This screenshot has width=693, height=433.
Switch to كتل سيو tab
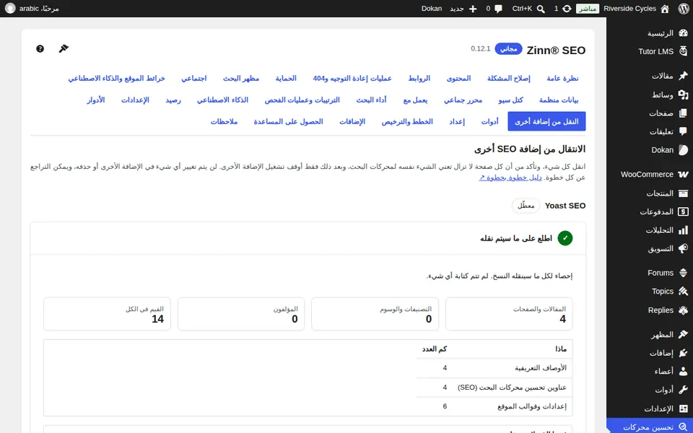pos(511,100)
